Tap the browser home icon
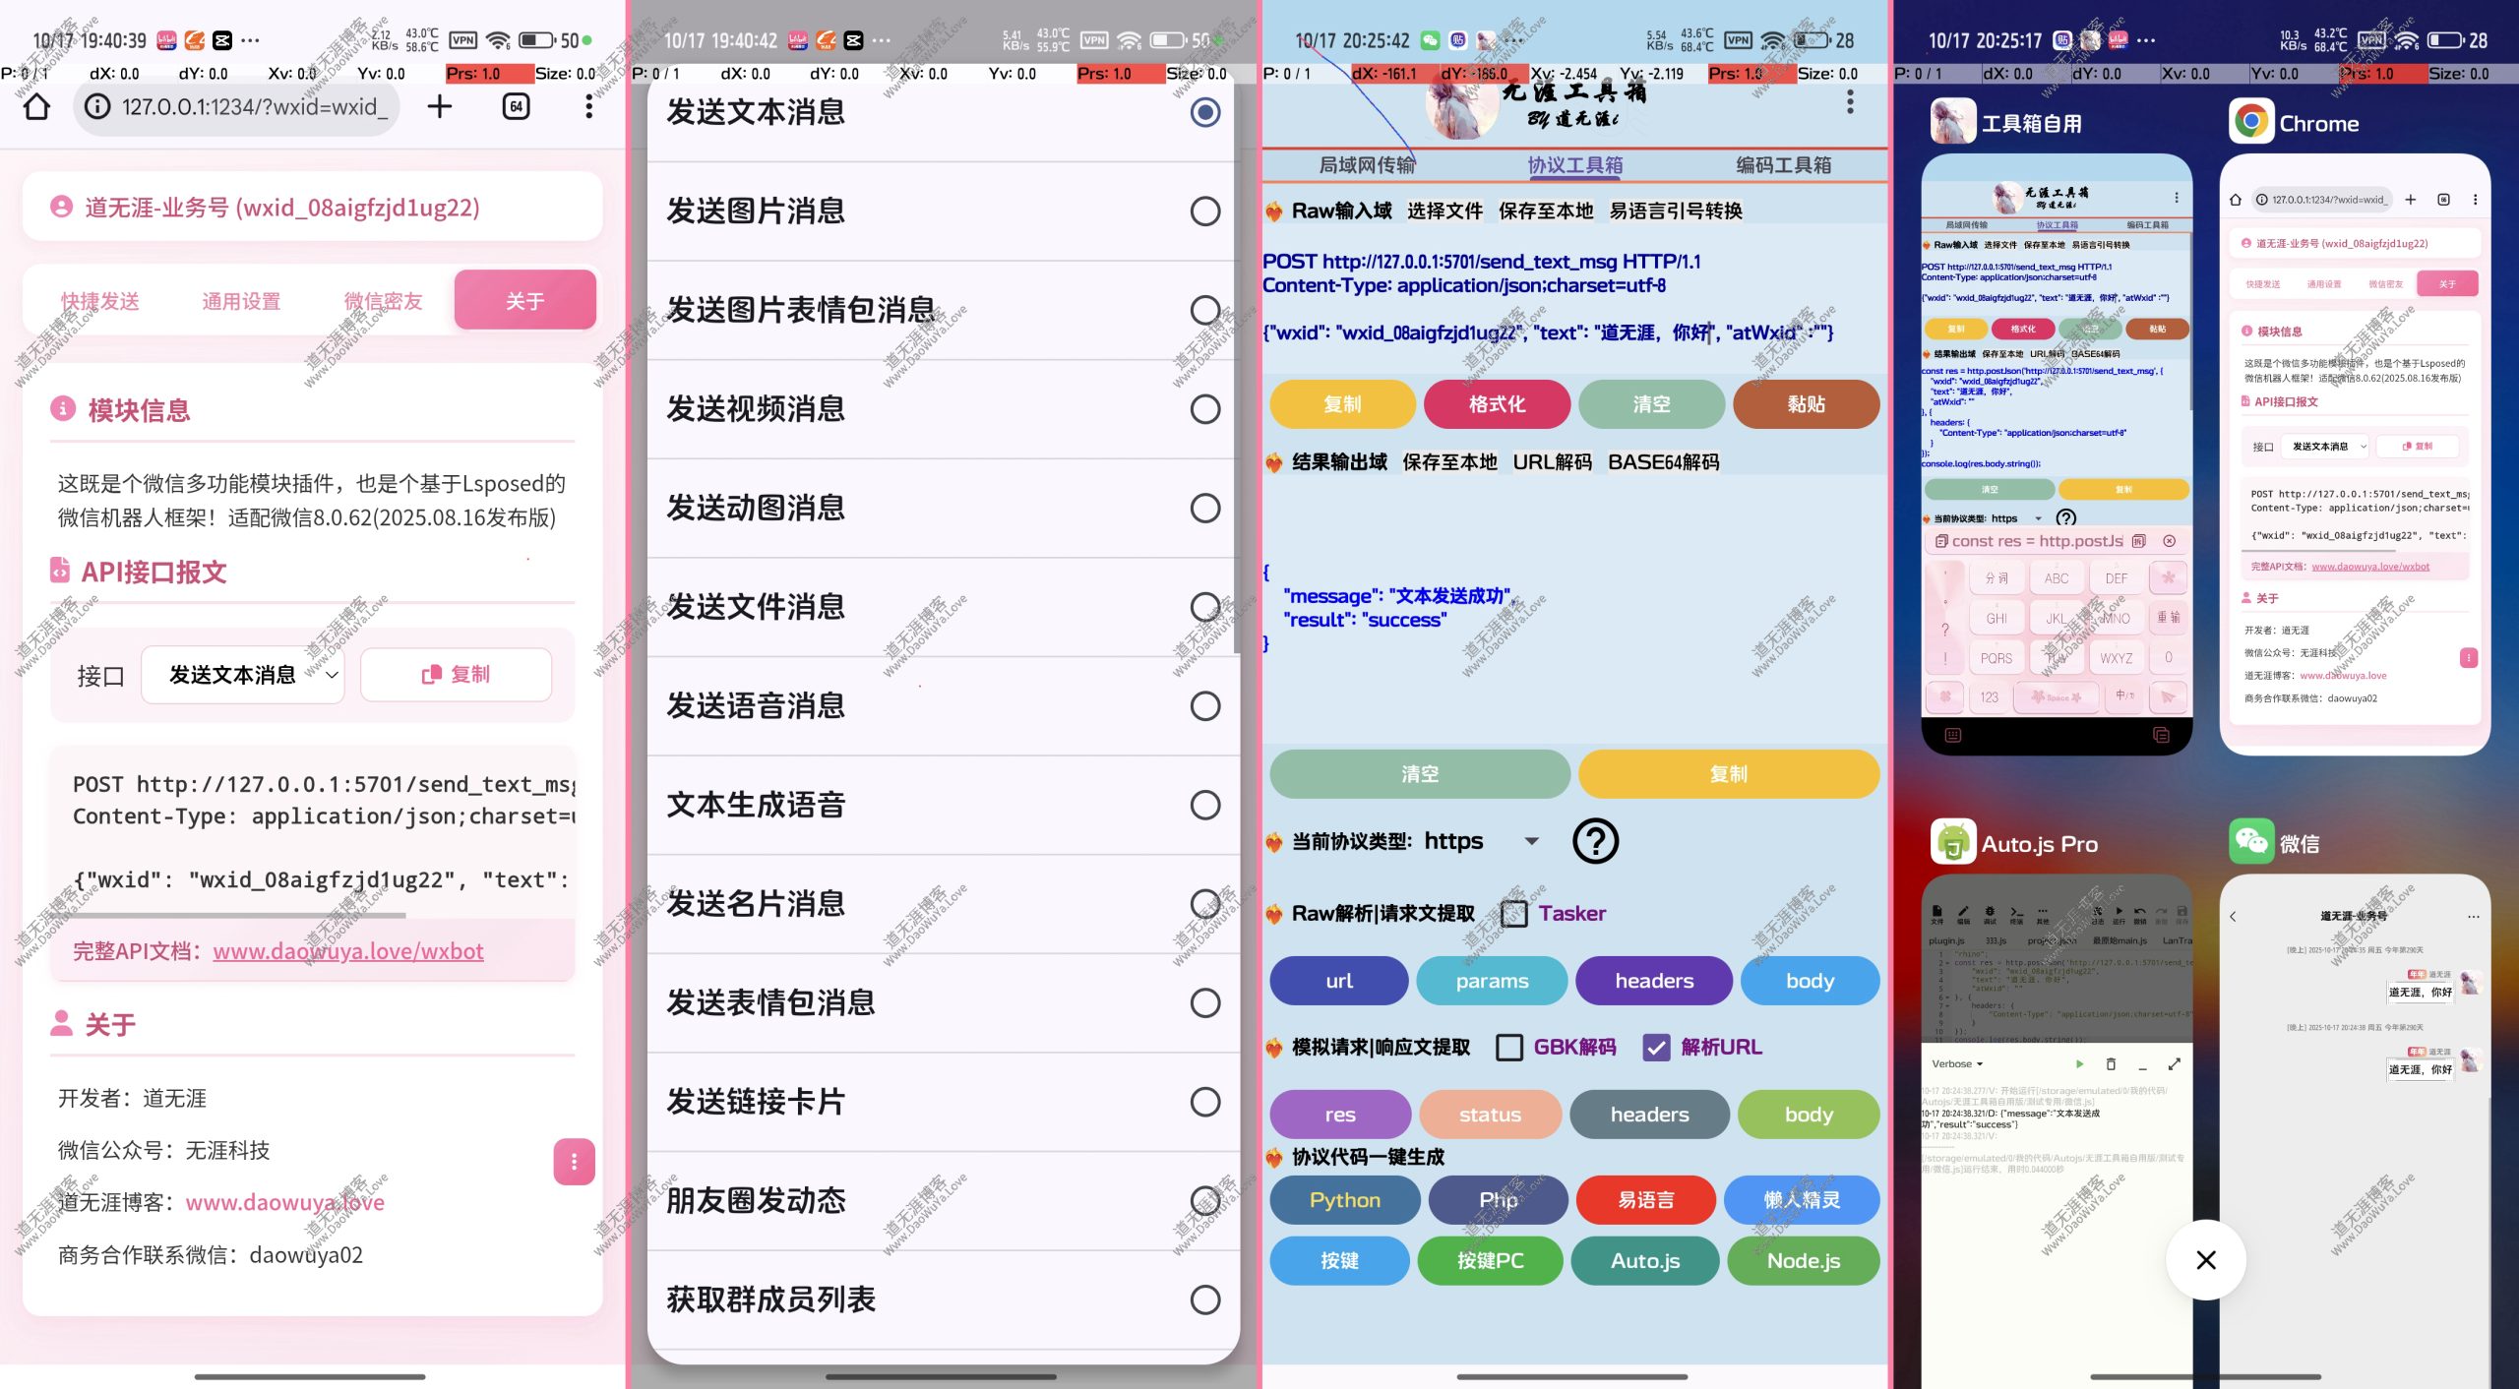Viewport: 2519px width, 1389px height. pos(36,106)
